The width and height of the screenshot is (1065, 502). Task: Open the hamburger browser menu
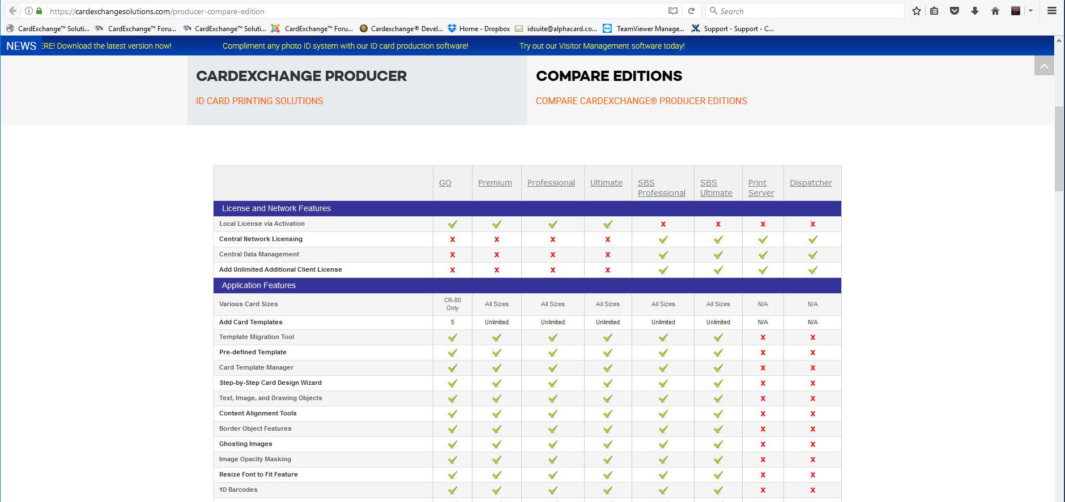(x=1051, y=11)
